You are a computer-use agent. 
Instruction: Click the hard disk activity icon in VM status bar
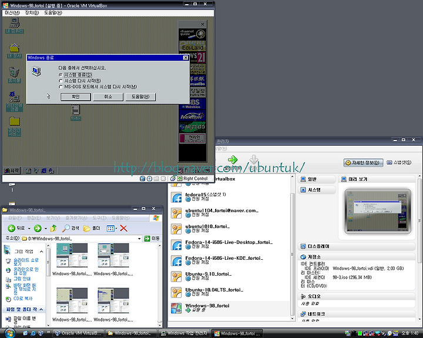[142, 179]
